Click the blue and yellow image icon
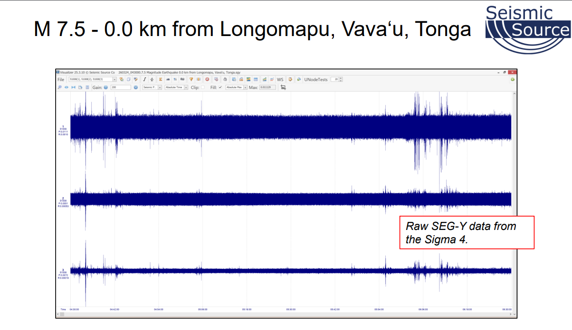Viewport: 572px width, 330px height. (x=248, y=79)
